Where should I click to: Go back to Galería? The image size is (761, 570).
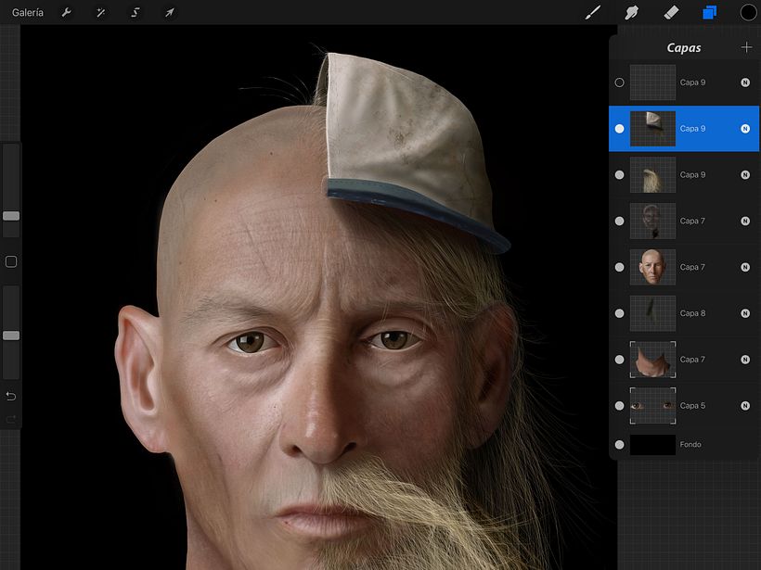tap(28, 13)
